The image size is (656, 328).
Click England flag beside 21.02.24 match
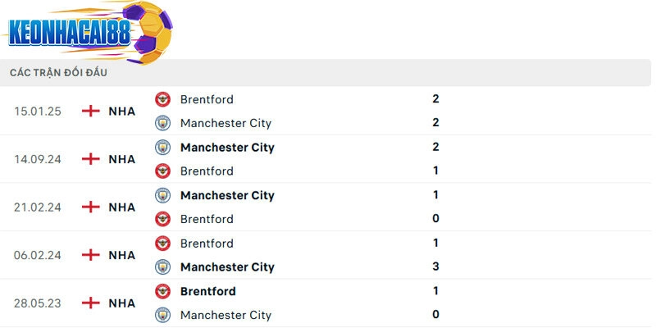pos(90,207)
